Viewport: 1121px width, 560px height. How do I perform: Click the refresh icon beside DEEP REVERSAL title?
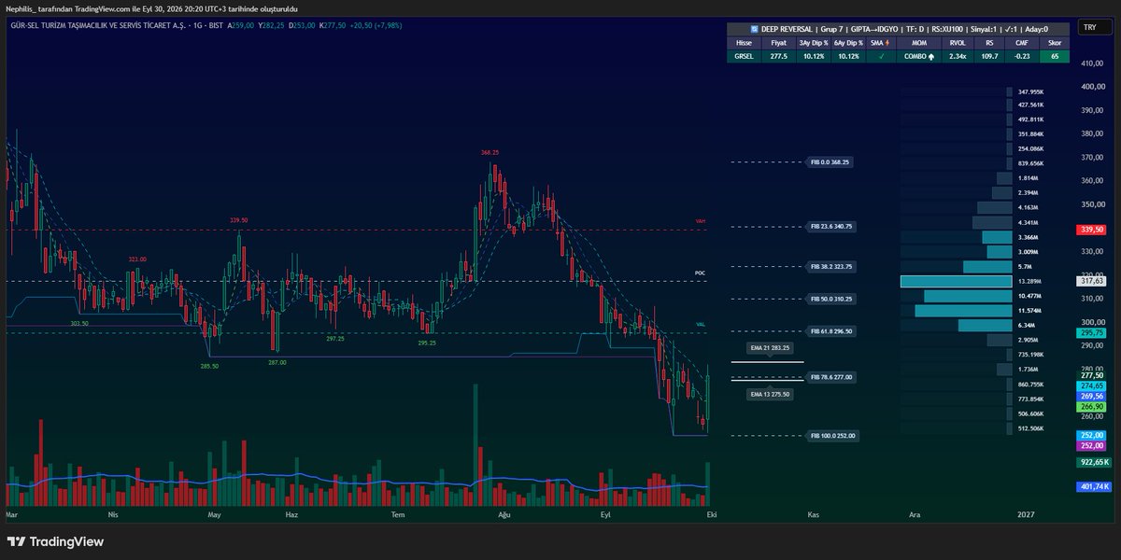click(754, 29)
